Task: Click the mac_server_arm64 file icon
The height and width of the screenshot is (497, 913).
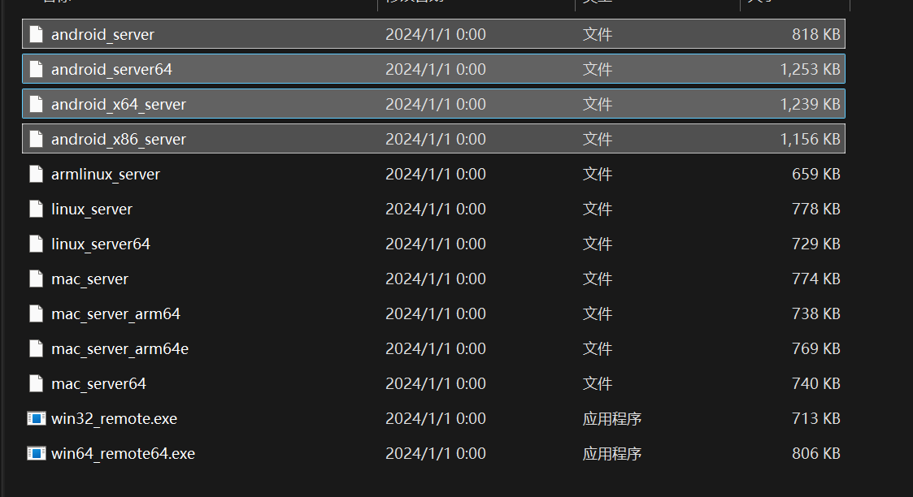Action: (x=36, y=314)
